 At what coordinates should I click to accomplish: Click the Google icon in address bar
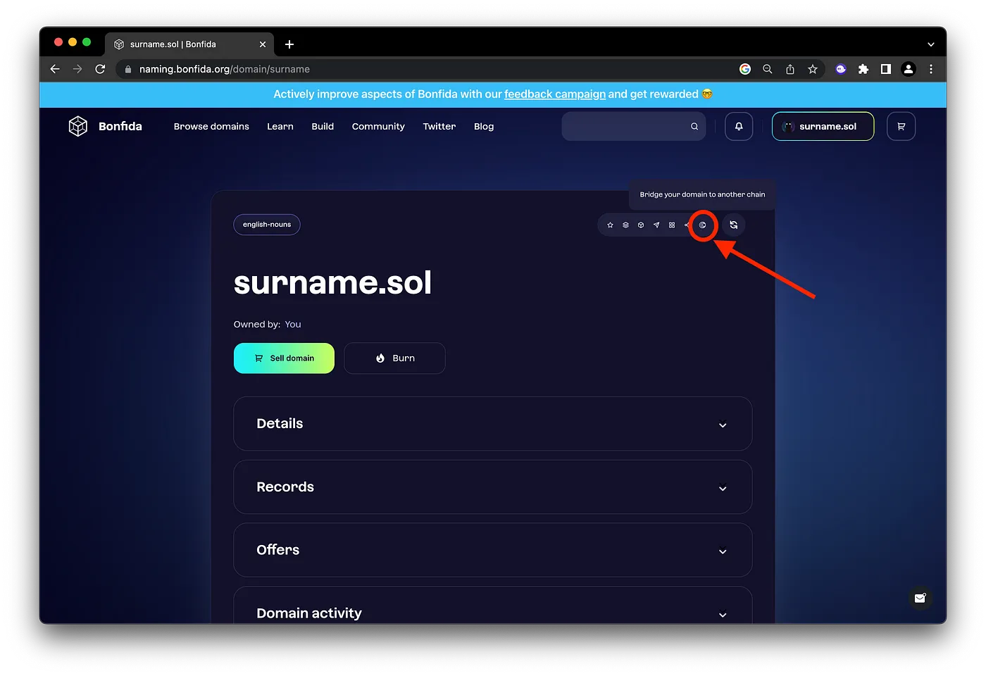[745, 69]
